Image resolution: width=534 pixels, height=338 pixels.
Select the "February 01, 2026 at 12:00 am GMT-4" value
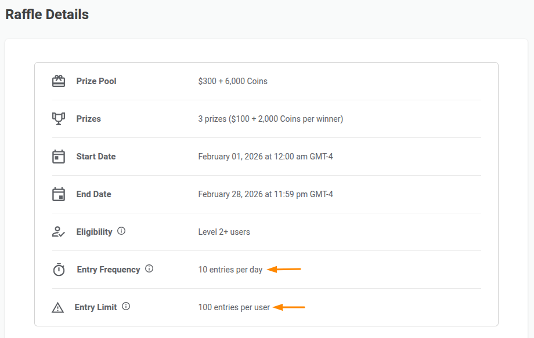click(x=266, y=157)
